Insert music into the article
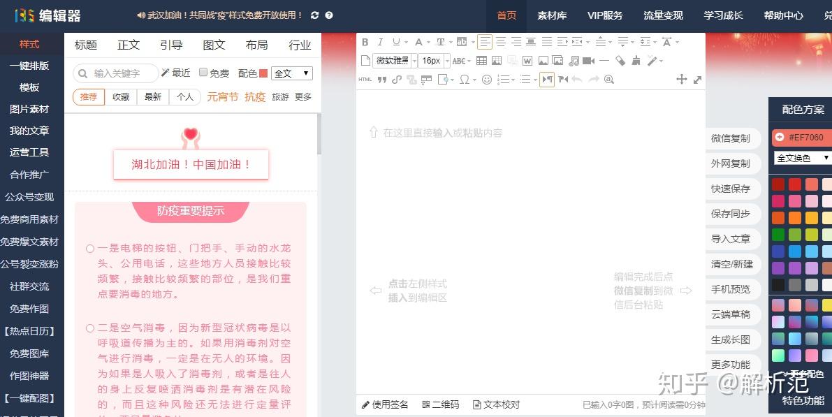The width and height of the screenshot is (832, 417). tap(574, 61)
